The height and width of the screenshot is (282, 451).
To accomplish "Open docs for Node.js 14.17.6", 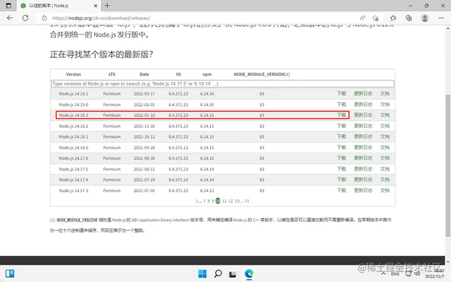I will pyautogui.click(x=385, y=158).
